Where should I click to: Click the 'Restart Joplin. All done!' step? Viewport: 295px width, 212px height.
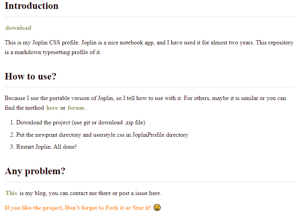pos(46,147)
